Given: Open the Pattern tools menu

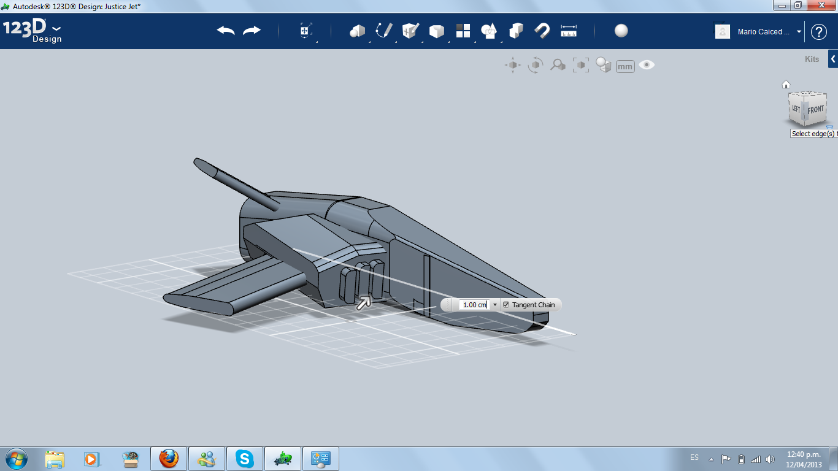Looking at the screenshot, I should (x=463, y=31).
